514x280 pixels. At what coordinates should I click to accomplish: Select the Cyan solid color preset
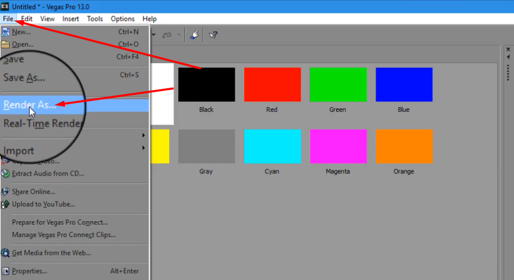tap(272, 146)
